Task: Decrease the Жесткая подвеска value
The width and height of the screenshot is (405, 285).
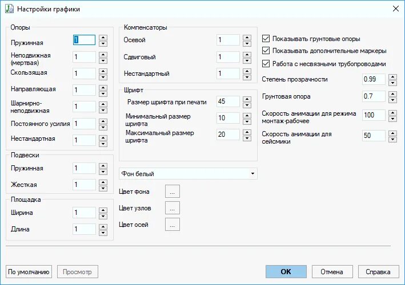Action: click(x=103, y=188)
